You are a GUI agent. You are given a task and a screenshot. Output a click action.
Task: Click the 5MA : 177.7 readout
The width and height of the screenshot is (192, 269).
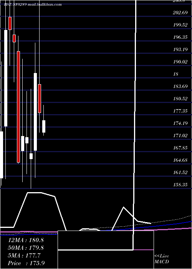24,256
